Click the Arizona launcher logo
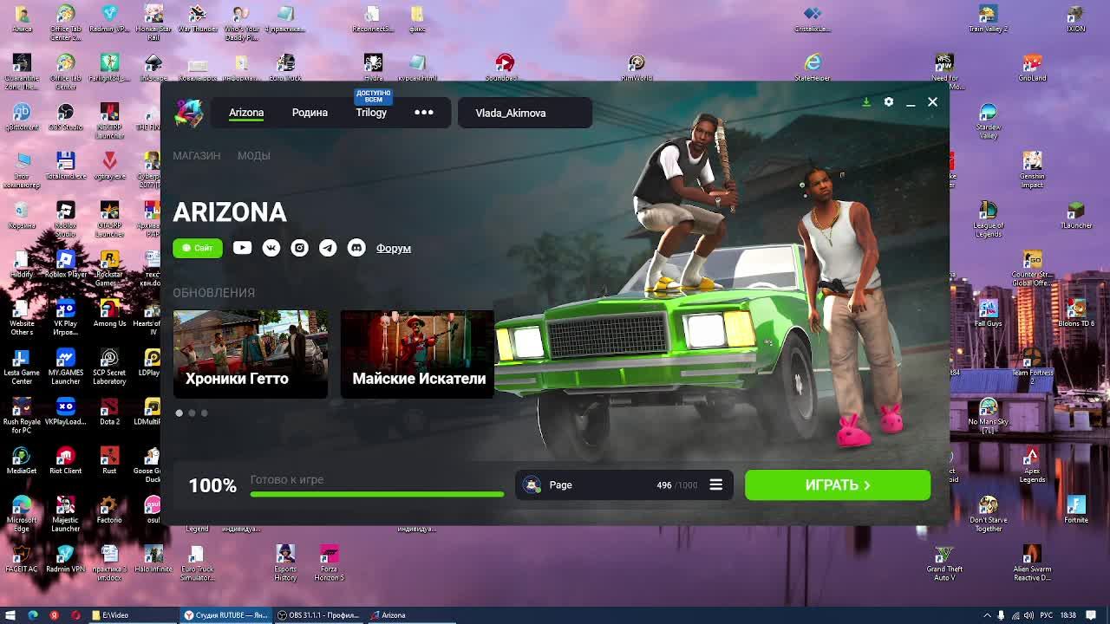The image size is (1110, 624). [x=188, y=113]
